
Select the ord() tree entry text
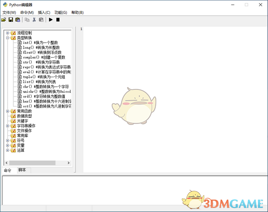pos(44,96)
